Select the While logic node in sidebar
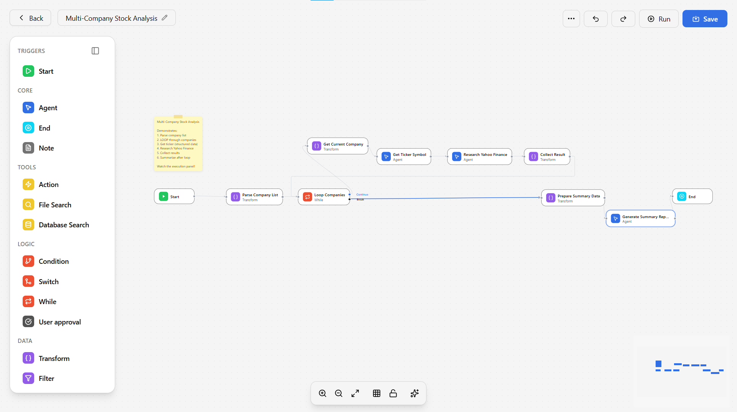This screenshot has height=412, width=737. click(47, 302)
